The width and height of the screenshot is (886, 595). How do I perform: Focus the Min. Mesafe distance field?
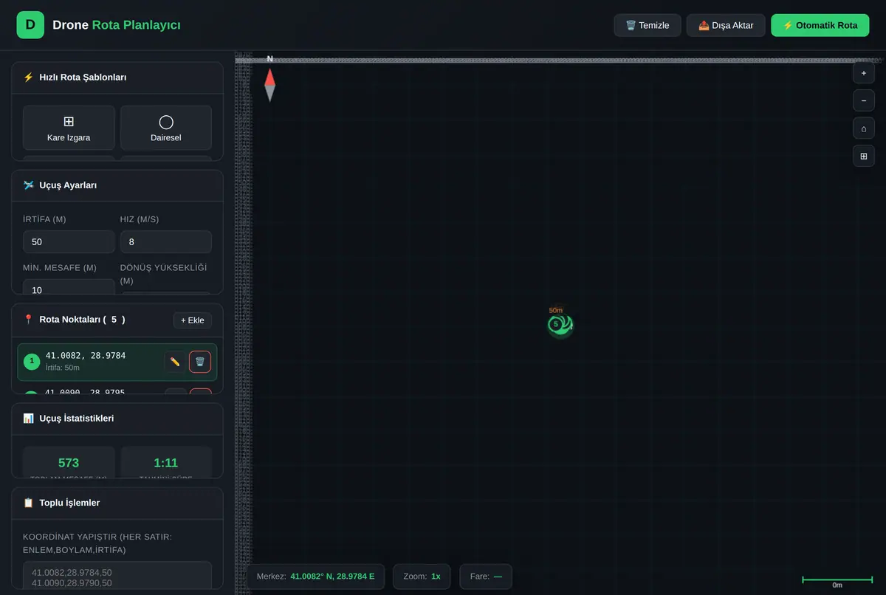69,286
